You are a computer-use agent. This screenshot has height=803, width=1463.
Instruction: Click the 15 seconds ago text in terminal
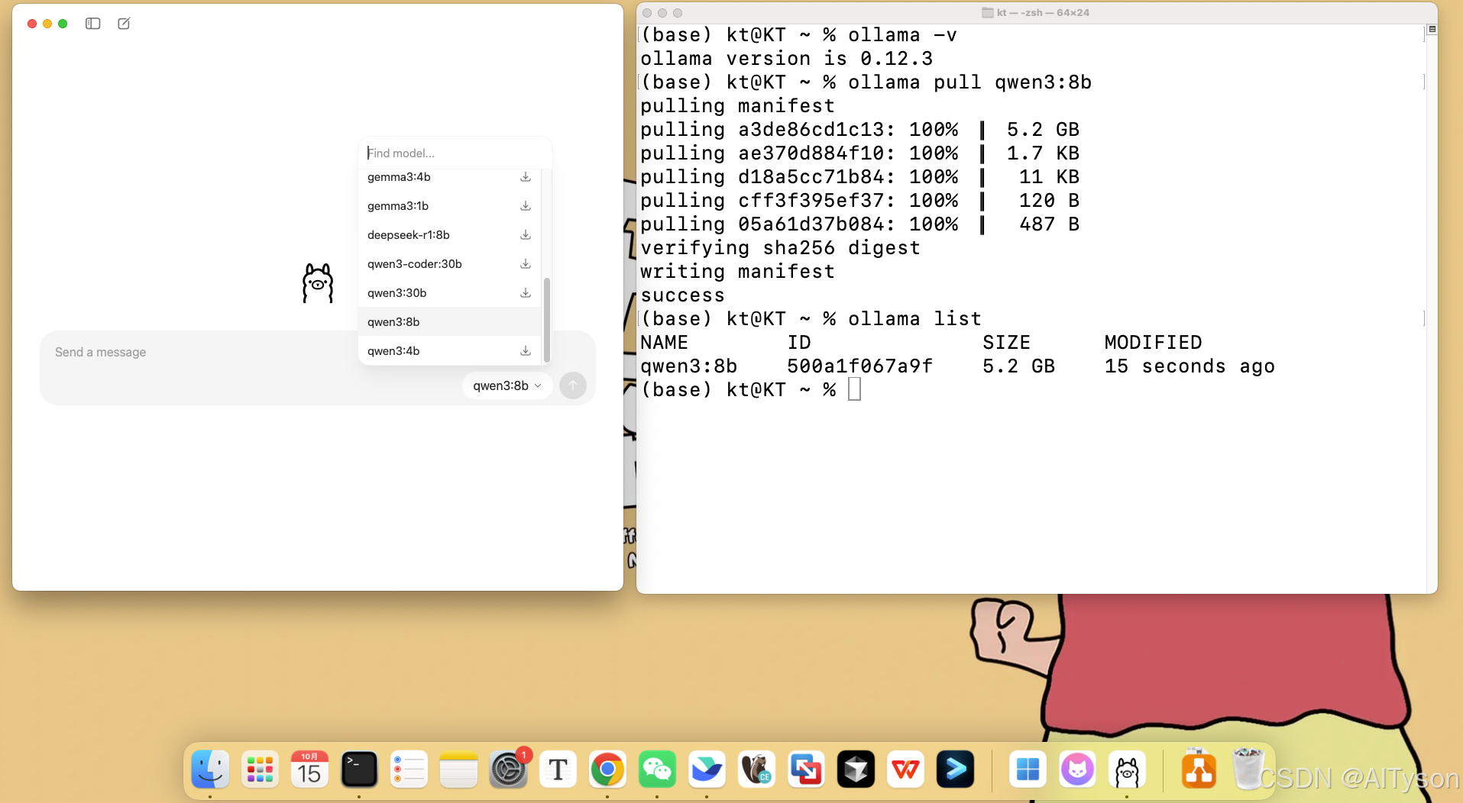pos(1189,366)
